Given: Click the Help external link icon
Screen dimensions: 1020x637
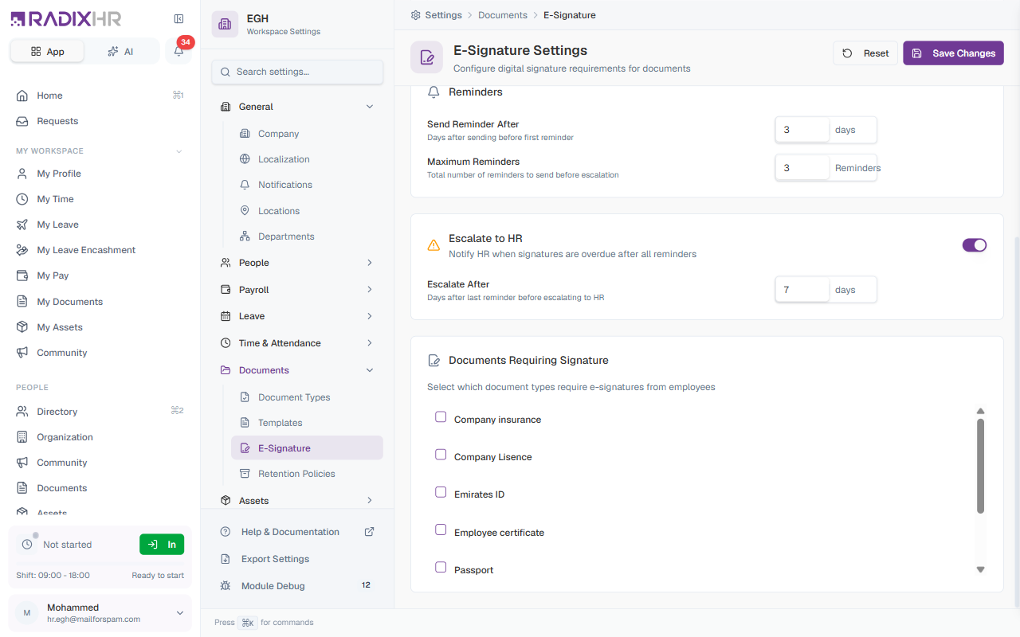Looking at the screenshot, I should [x=369, y=532].
